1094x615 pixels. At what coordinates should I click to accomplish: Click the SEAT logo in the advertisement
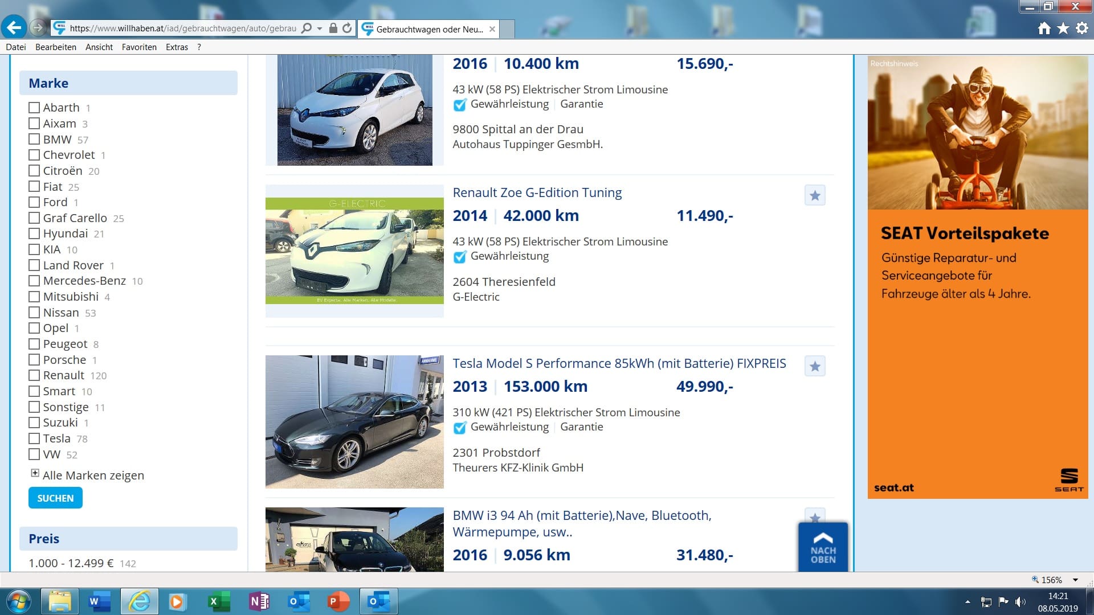tap(1069, 480)
